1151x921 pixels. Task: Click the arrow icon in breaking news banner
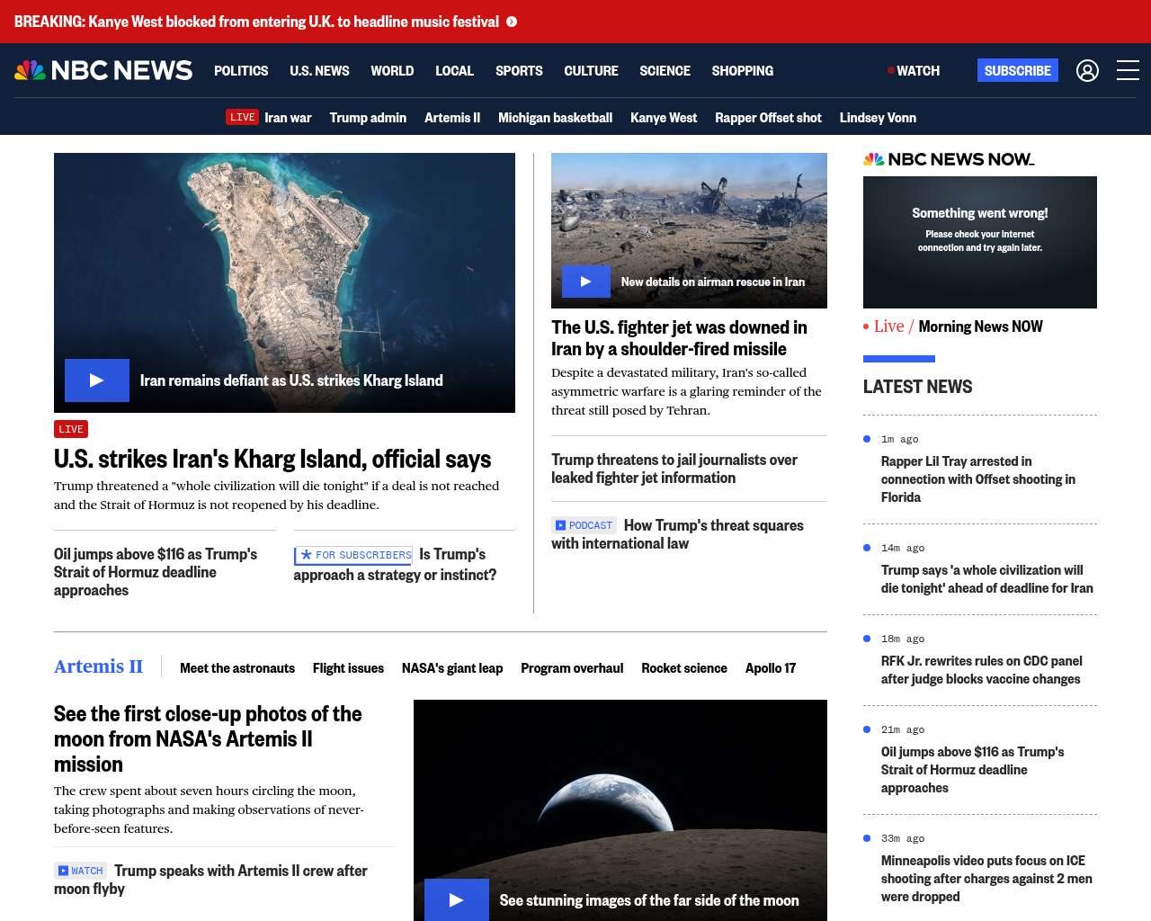click(x=512, y=22)
